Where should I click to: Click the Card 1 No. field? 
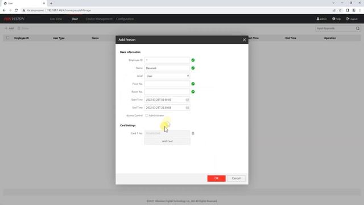(x=167, y=133)
